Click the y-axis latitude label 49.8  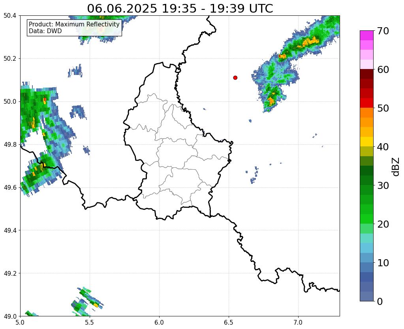click(x=10, y=144)
